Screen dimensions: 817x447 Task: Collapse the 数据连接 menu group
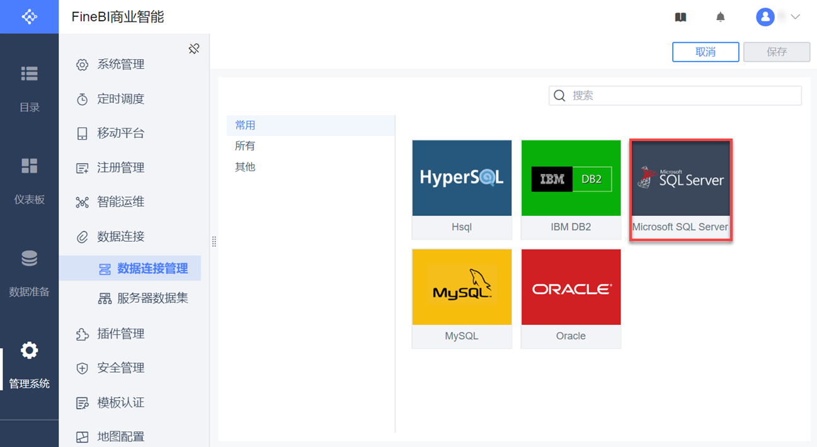120,237
